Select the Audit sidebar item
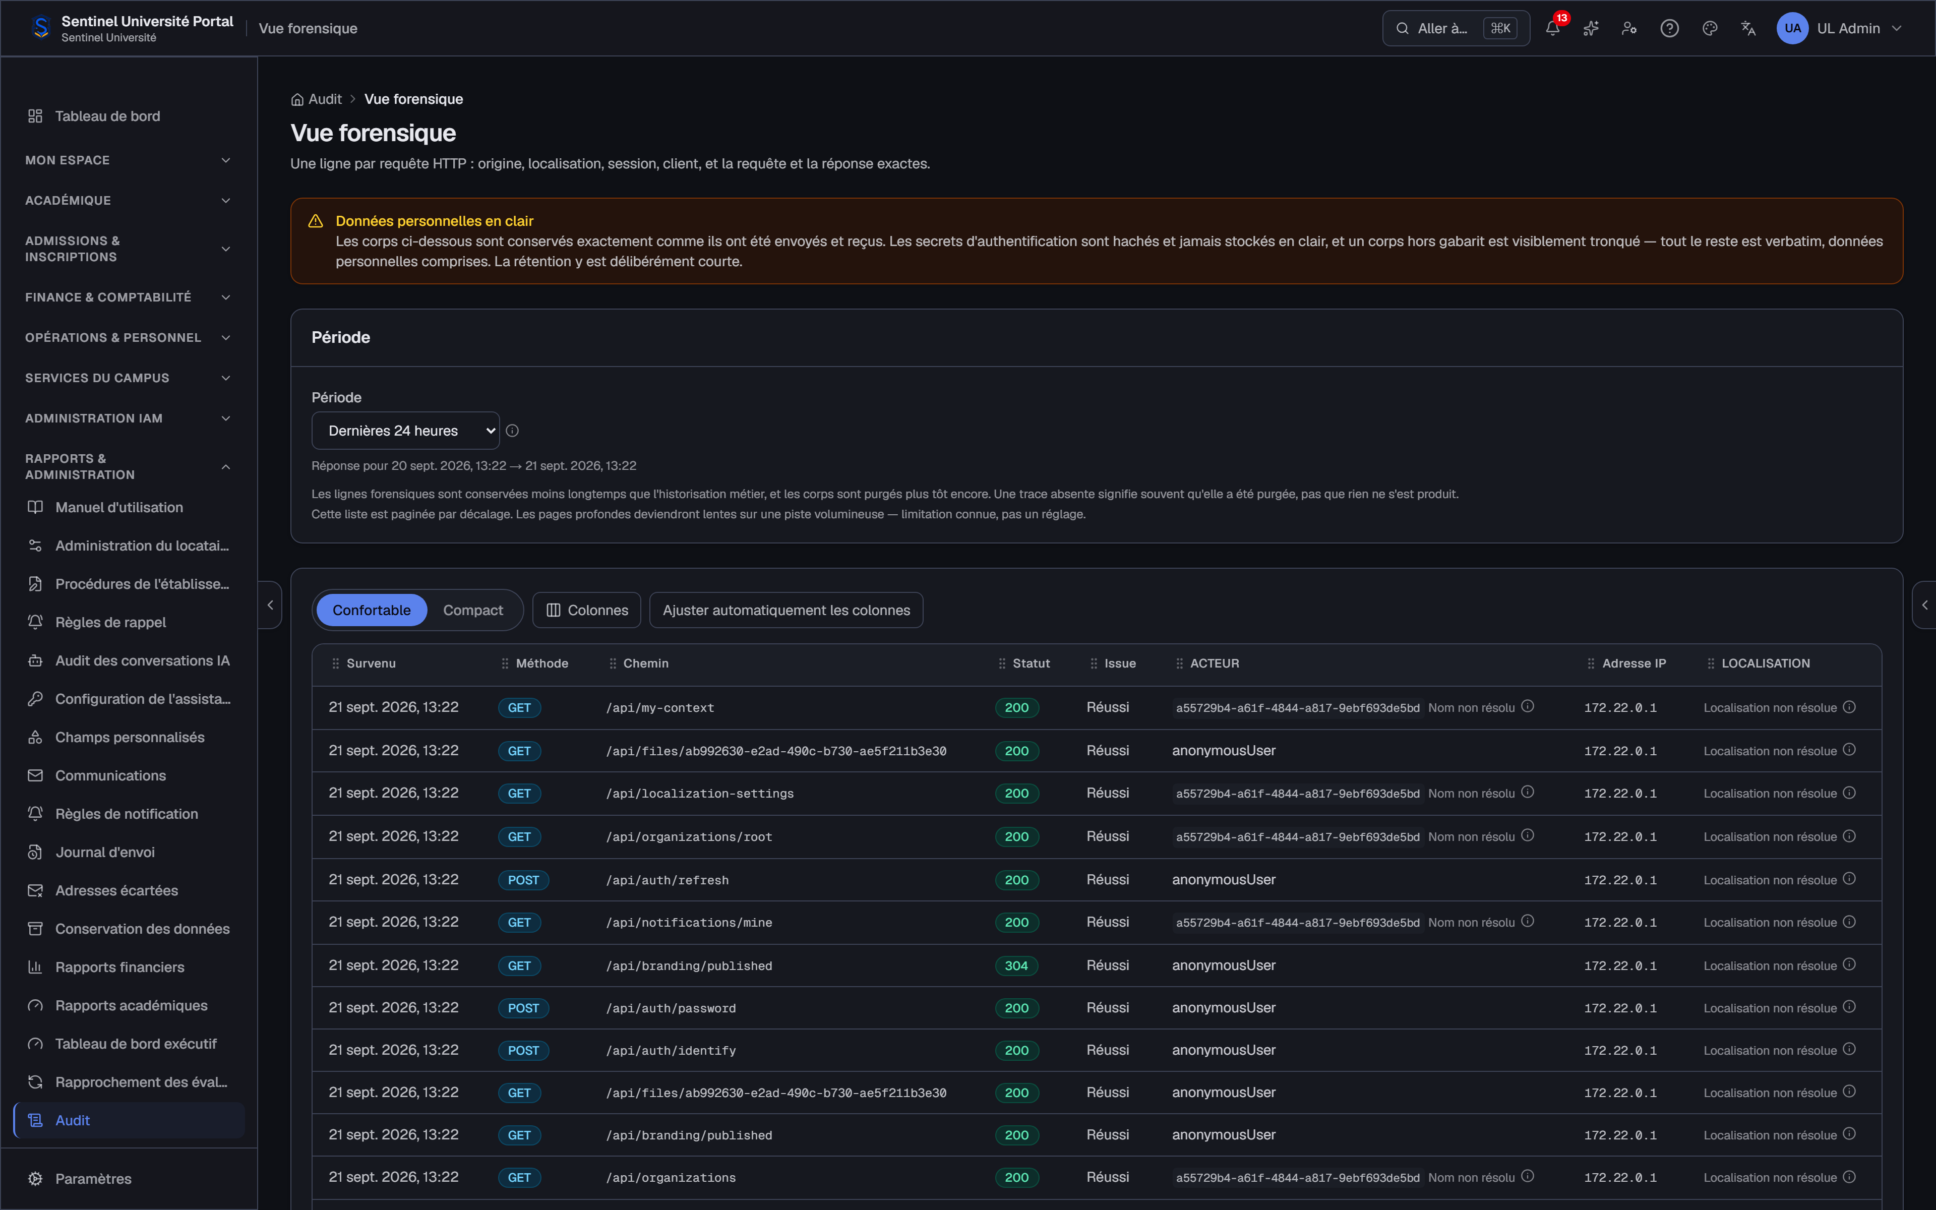Image resolution: width=1936 pixels, height=1210 pixels. pyautogui.click(x=130, y=1120)
